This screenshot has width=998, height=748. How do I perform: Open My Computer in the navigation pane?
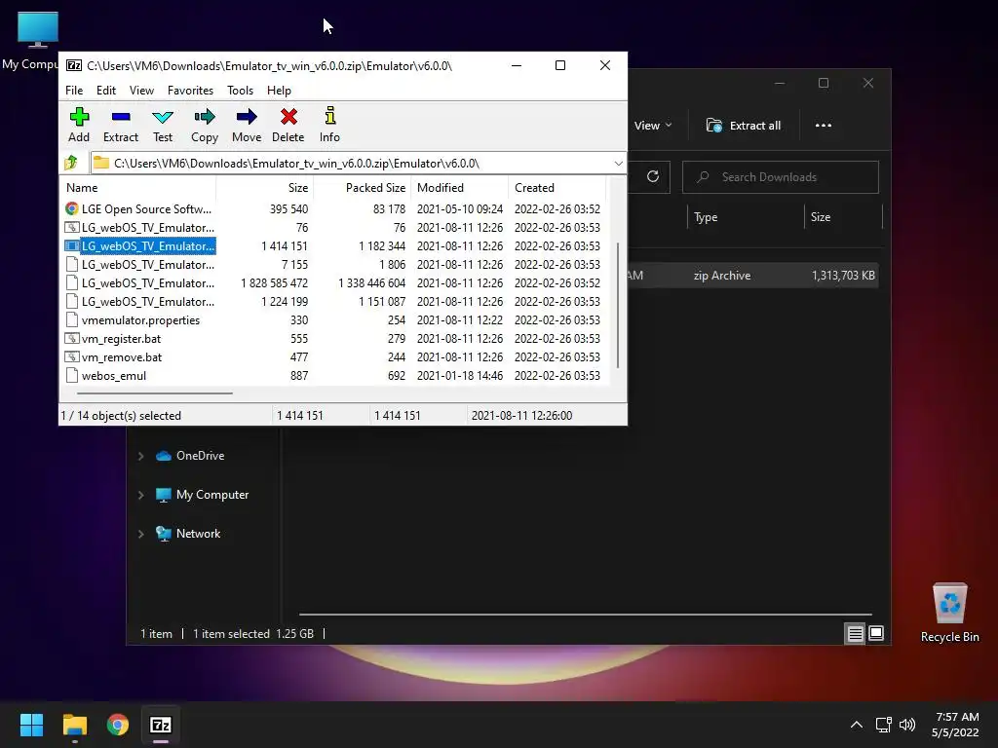pos(203,494)
